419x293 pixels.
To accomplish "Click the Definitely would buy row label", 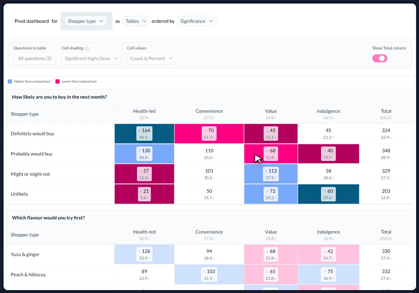I will (x=33, y=134).
